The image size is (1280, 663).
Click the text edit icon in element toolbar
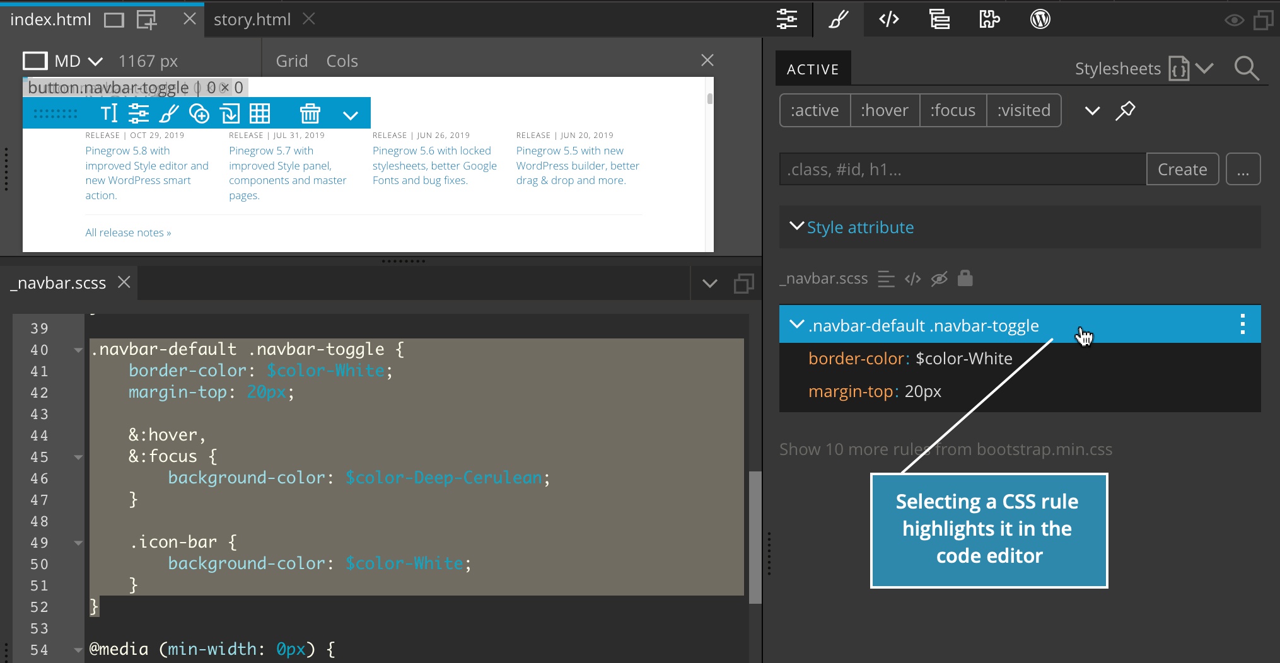click(x=109, y=113)
